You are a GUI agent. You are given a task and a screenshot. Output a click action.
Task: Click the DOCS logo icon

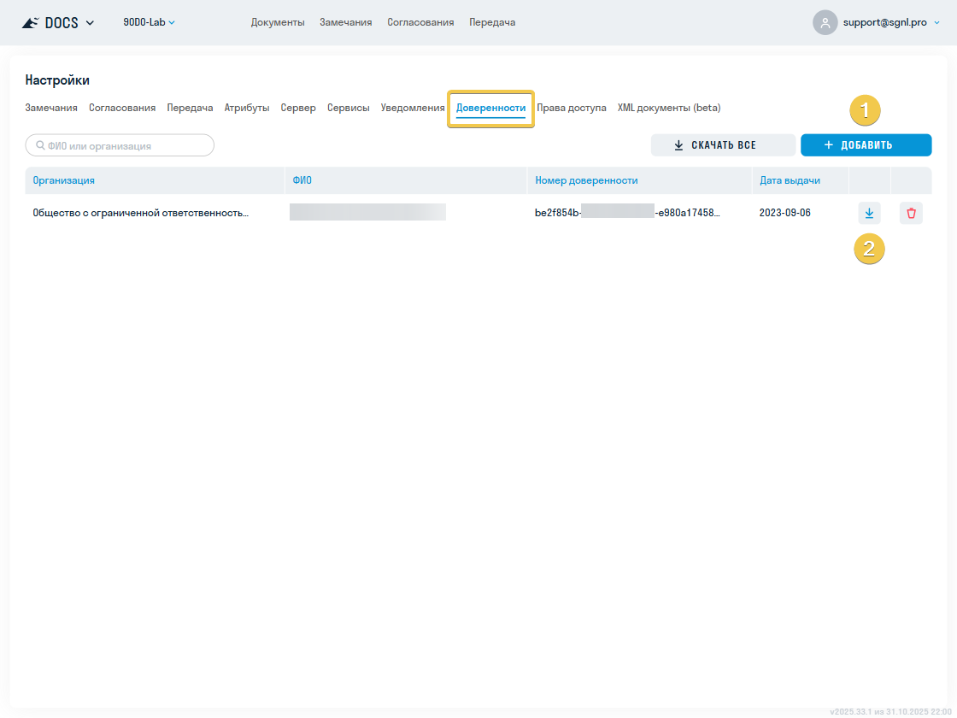31,23
